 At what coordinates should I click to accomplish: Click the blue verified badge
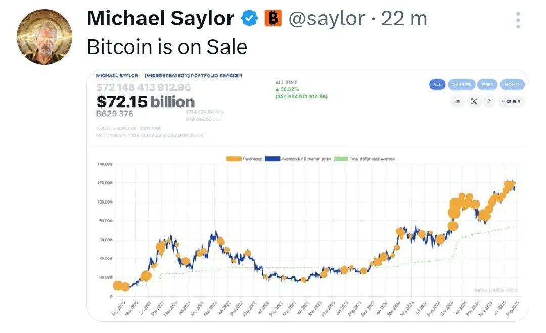[x=250, y=18]
